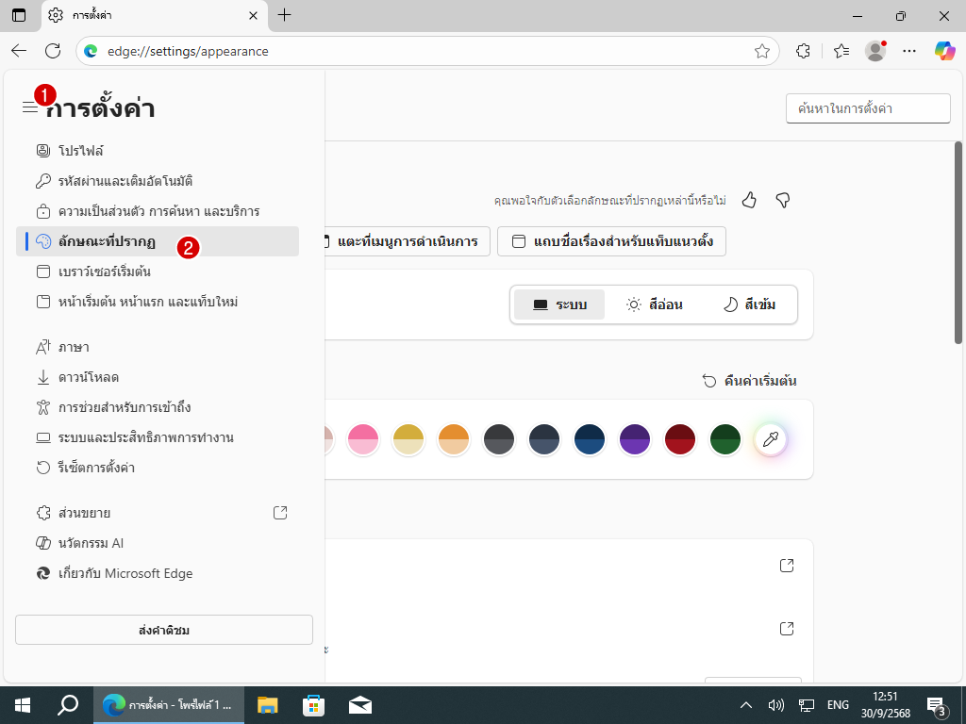Screen dimensions: 966x724
Task: Open ดาวน์โหลด settings section
Action: coord(88,377)
